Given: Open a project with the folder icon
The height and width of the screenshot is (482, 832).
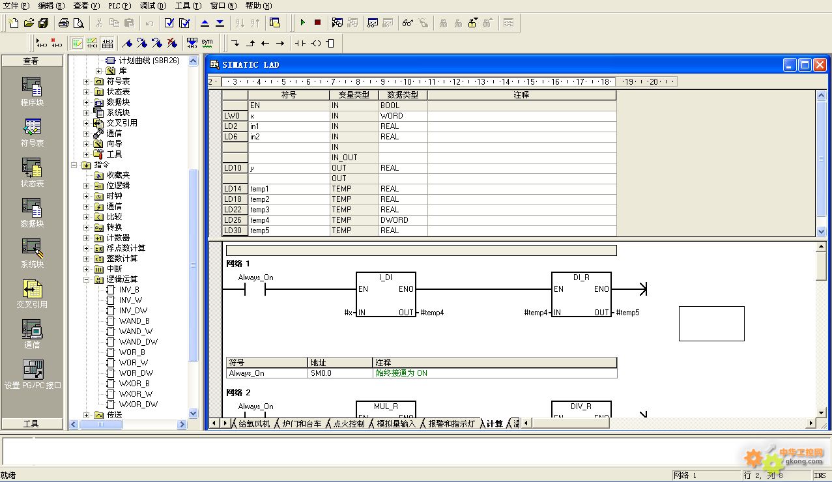Looking at the screenshot, I should tap(29, 23).
